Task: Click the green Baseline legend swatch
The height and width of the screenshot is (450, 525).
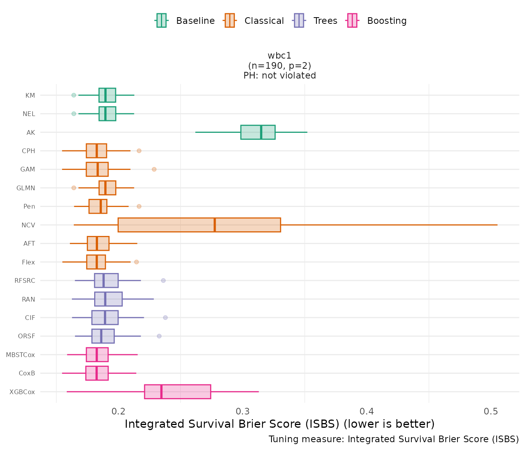Action: coord(161,21)
